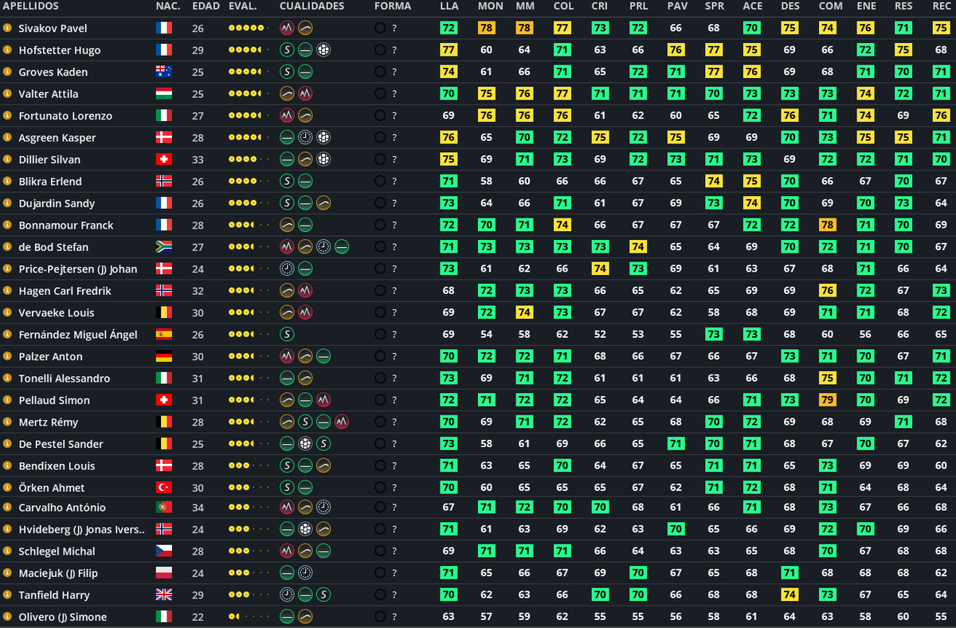Open info icon for Olivero (J) Simone

[x=7, y=617]
